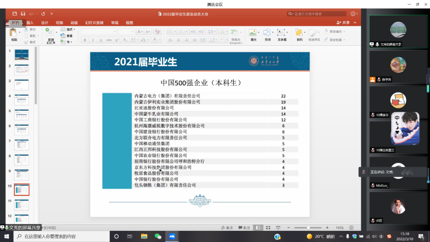Toggle the notes (备注) pane
Screen dimensions: 430x242
pos(227,228)
